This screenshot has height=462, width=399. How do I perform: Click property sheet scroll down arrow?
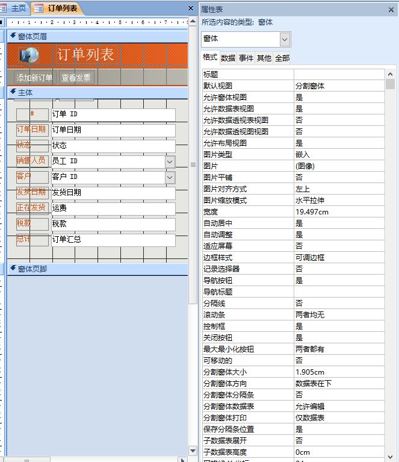(390, 457)
